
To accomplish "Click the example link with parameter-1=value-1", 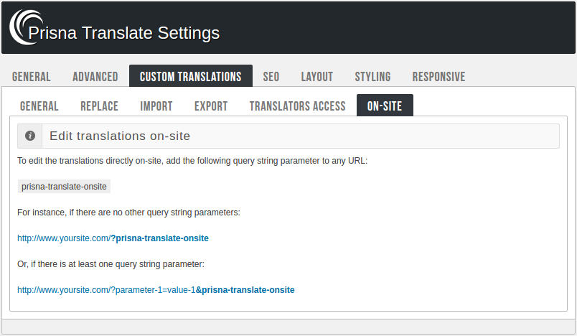I will pyautogui.click(x=156, y=290).
